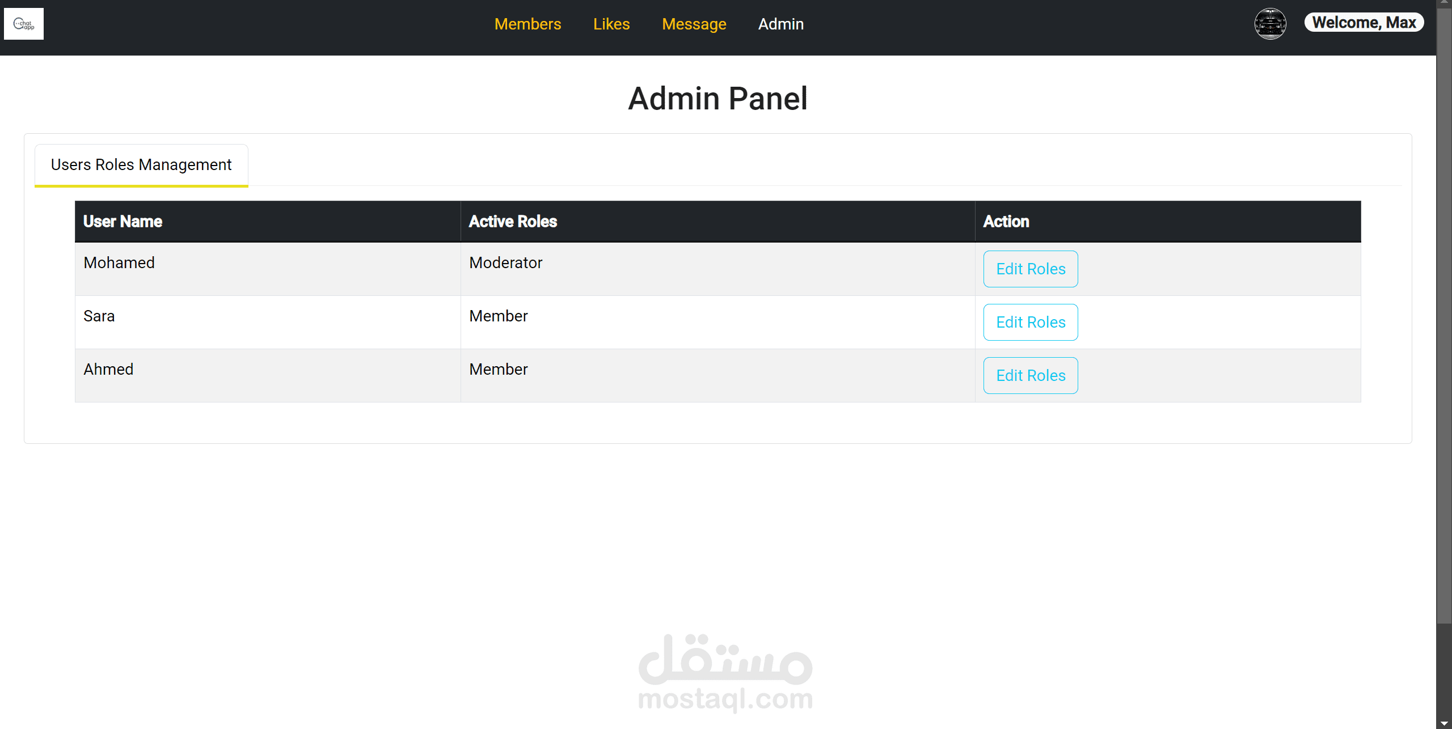
Task: Go to the Members page
Action: [527, 24]
